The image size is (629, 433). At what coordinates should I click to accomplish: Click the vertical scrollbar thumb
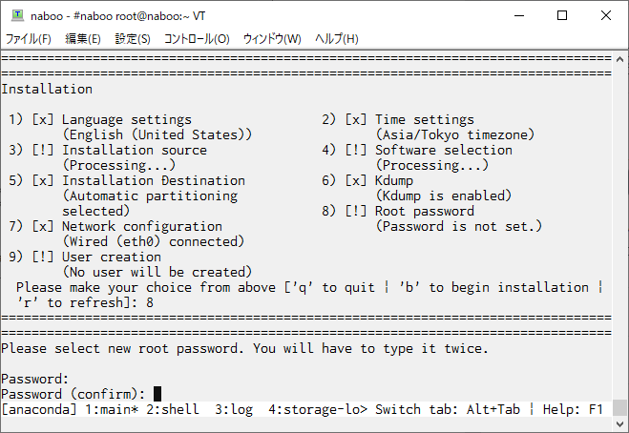[x=619, y=408]
